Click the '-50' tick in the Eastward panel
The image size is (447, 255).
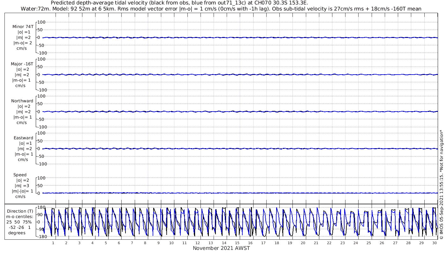pyautogui.click(x=42, y=156)
